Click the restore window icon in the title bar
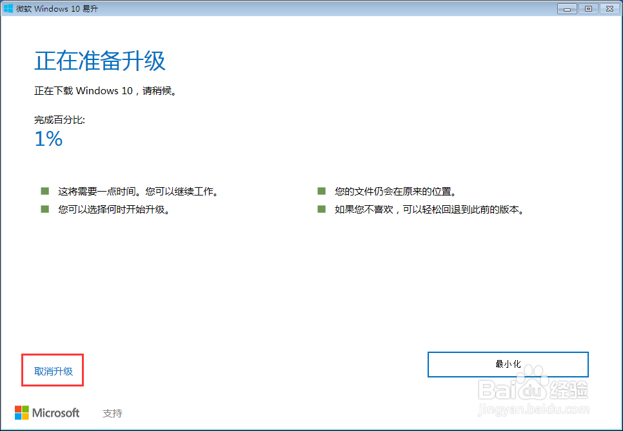This screenshot has width=623, height=431. (x=588, y=8)
